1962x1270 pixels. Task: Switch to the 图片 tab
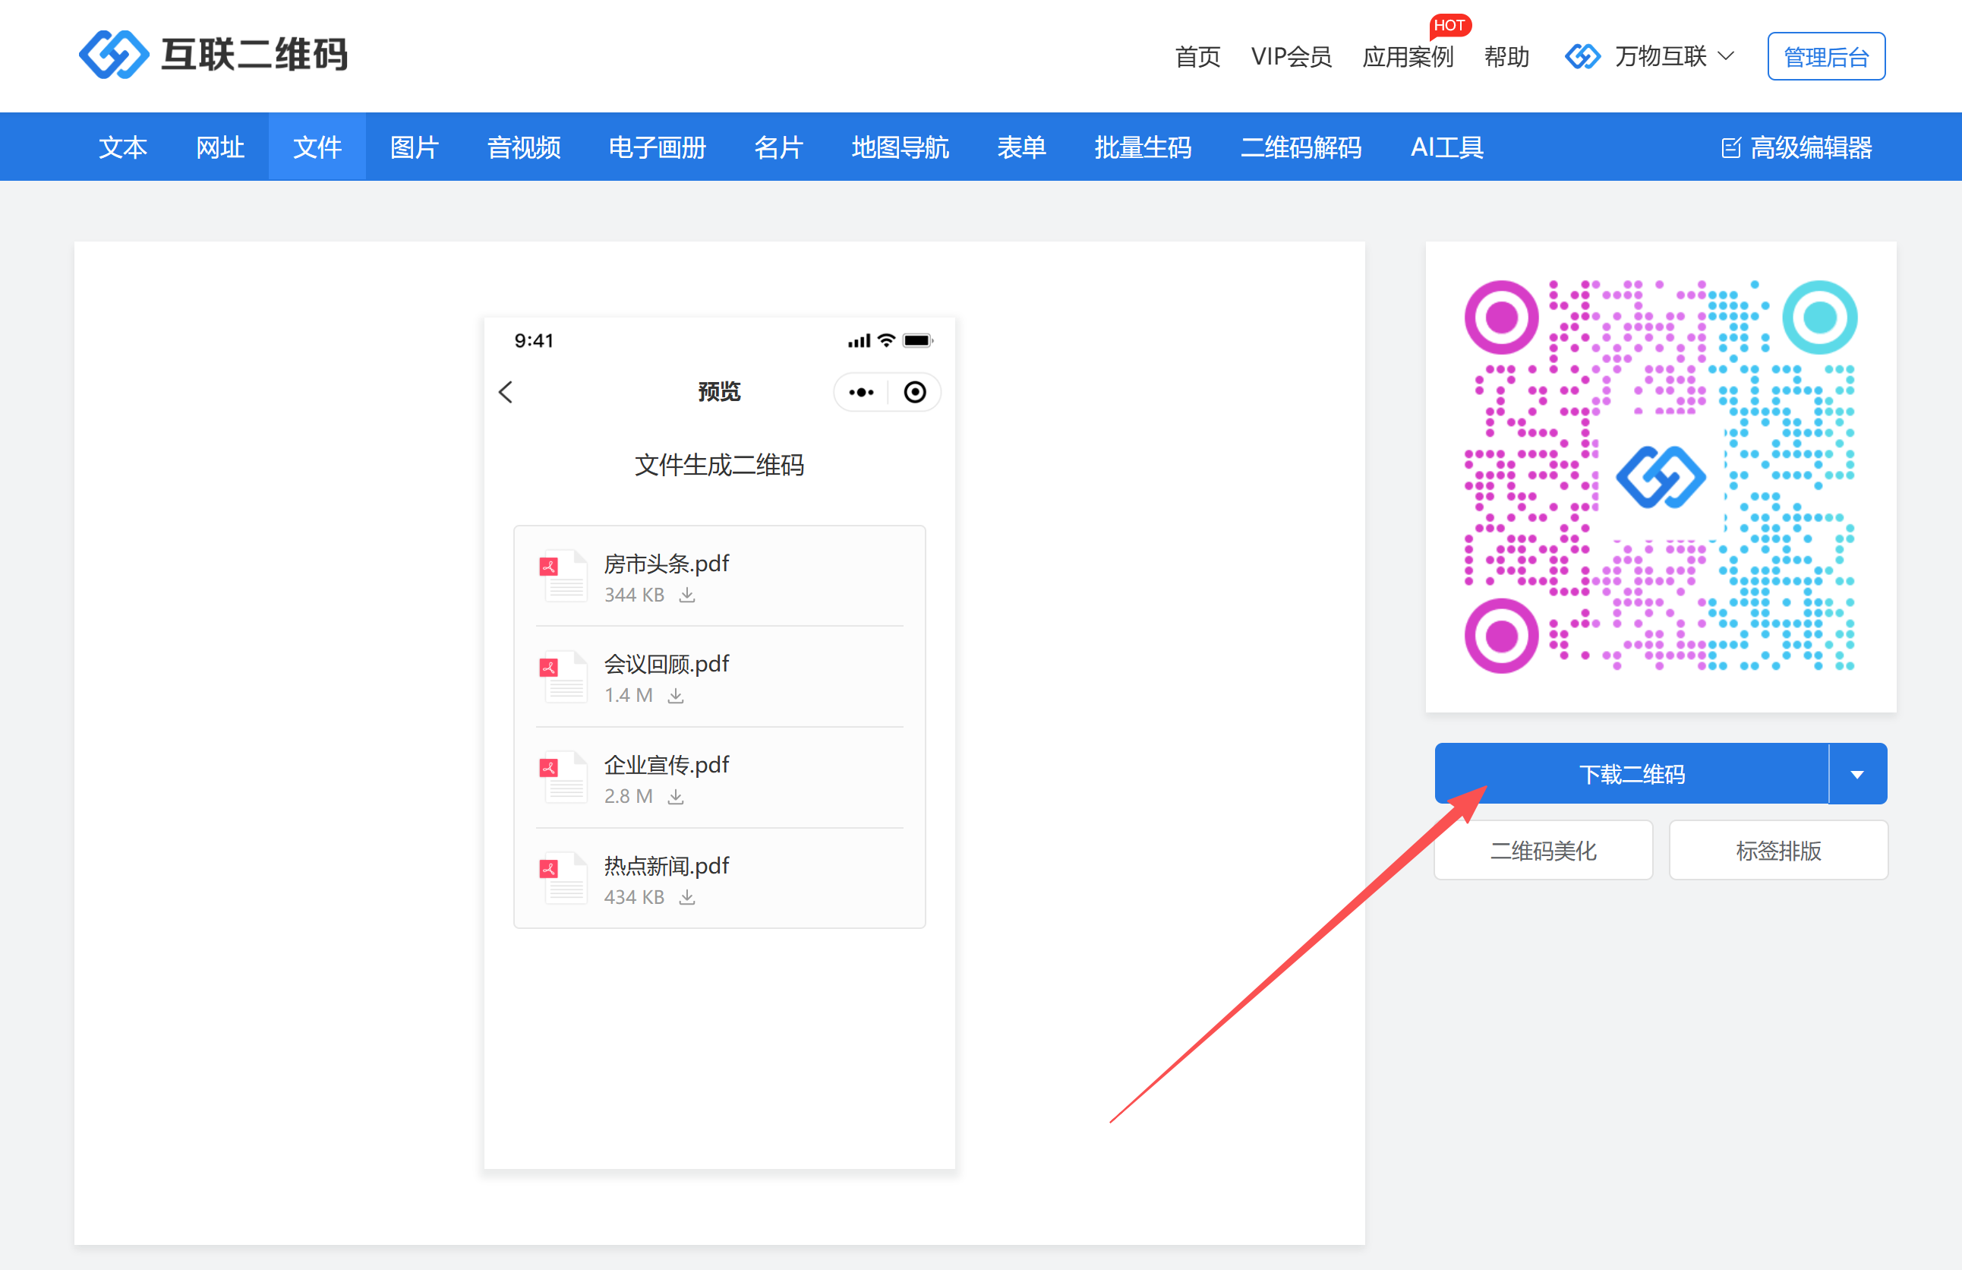[414, 147]
